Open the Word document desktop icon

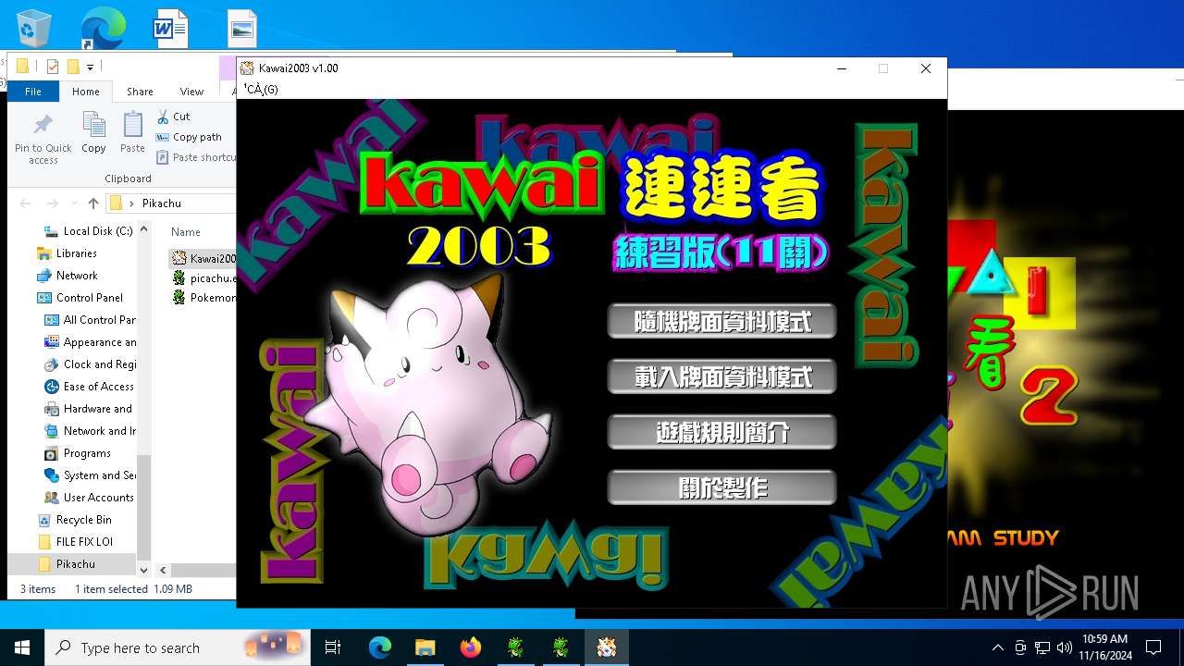(171, 28)
